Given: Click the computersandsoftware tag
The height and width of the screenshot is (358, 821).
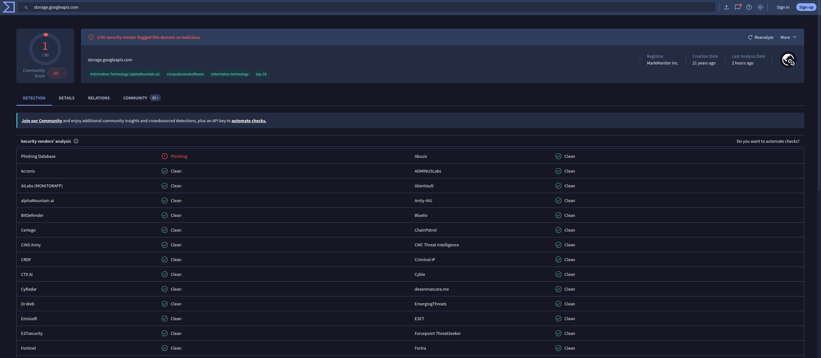Looking at the screenshot, I should pyautogui.click(x=185, y=74).
